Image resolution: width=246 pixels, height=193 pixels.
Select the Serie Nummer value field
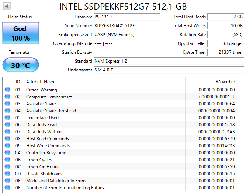click(x=127, y=26)
